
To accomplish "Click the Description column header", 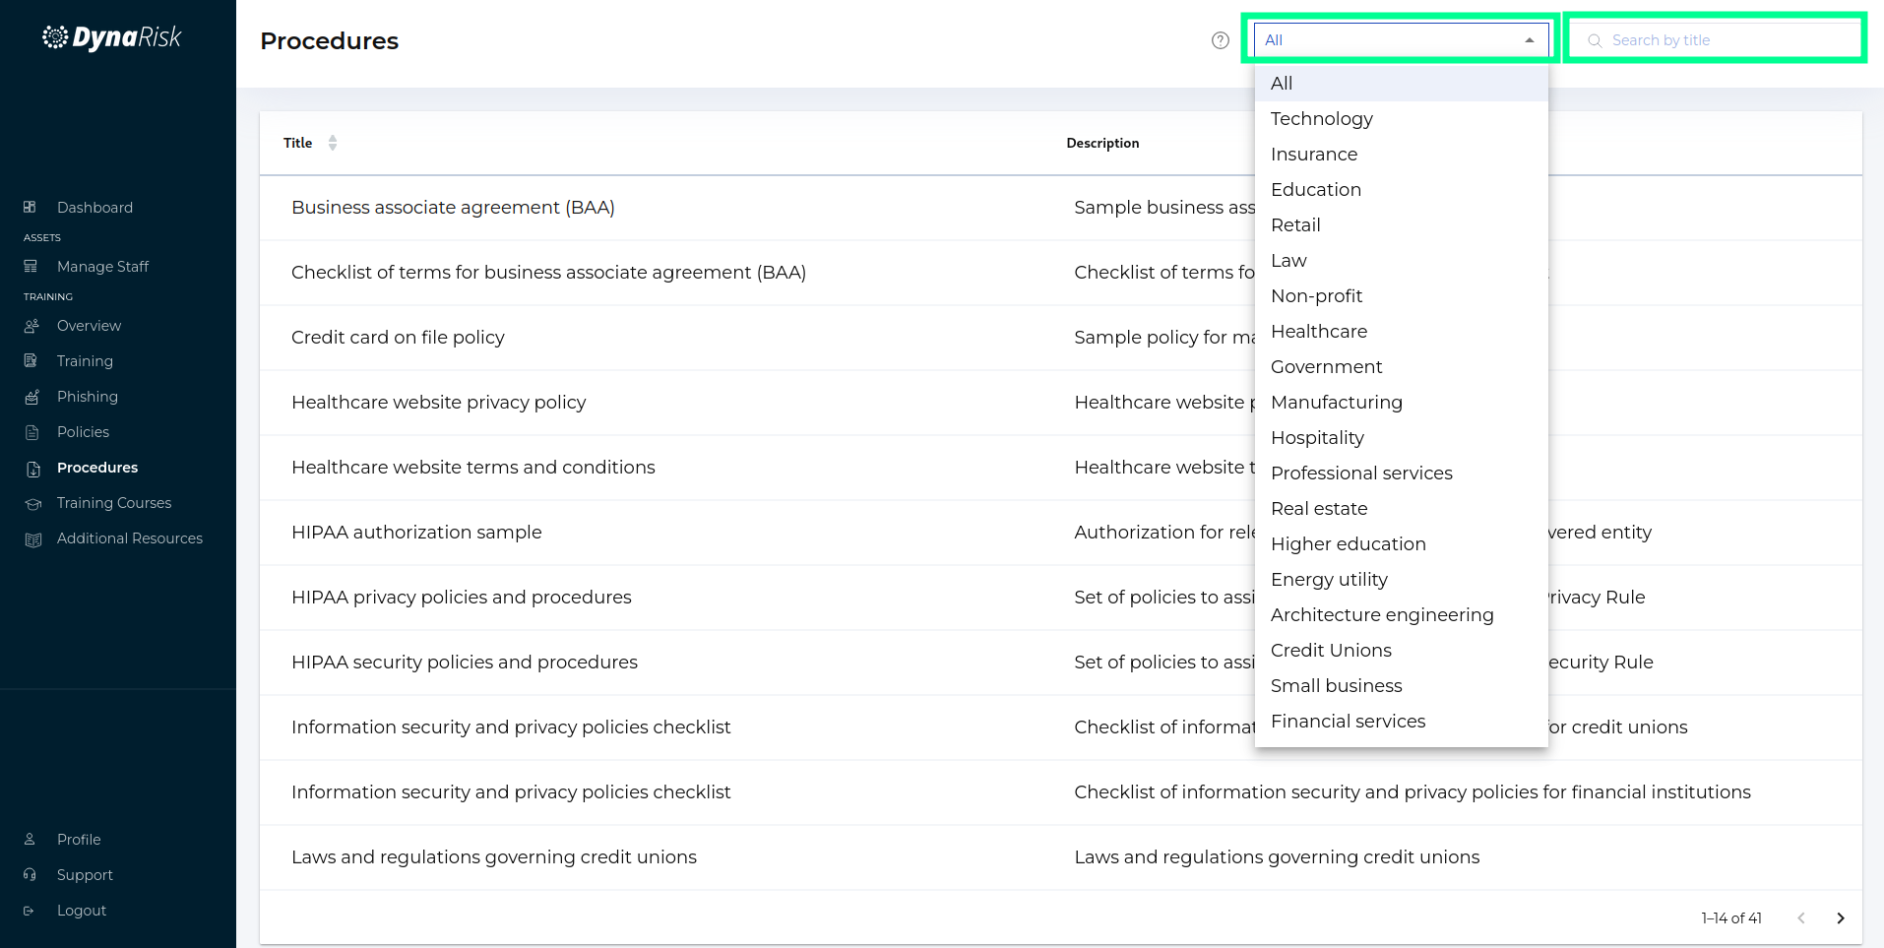I will pyautogui.click(x=1102, y=143).
